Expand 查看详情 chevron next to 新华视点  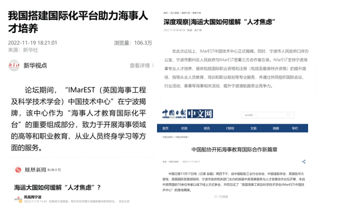(x=152, y=65)
